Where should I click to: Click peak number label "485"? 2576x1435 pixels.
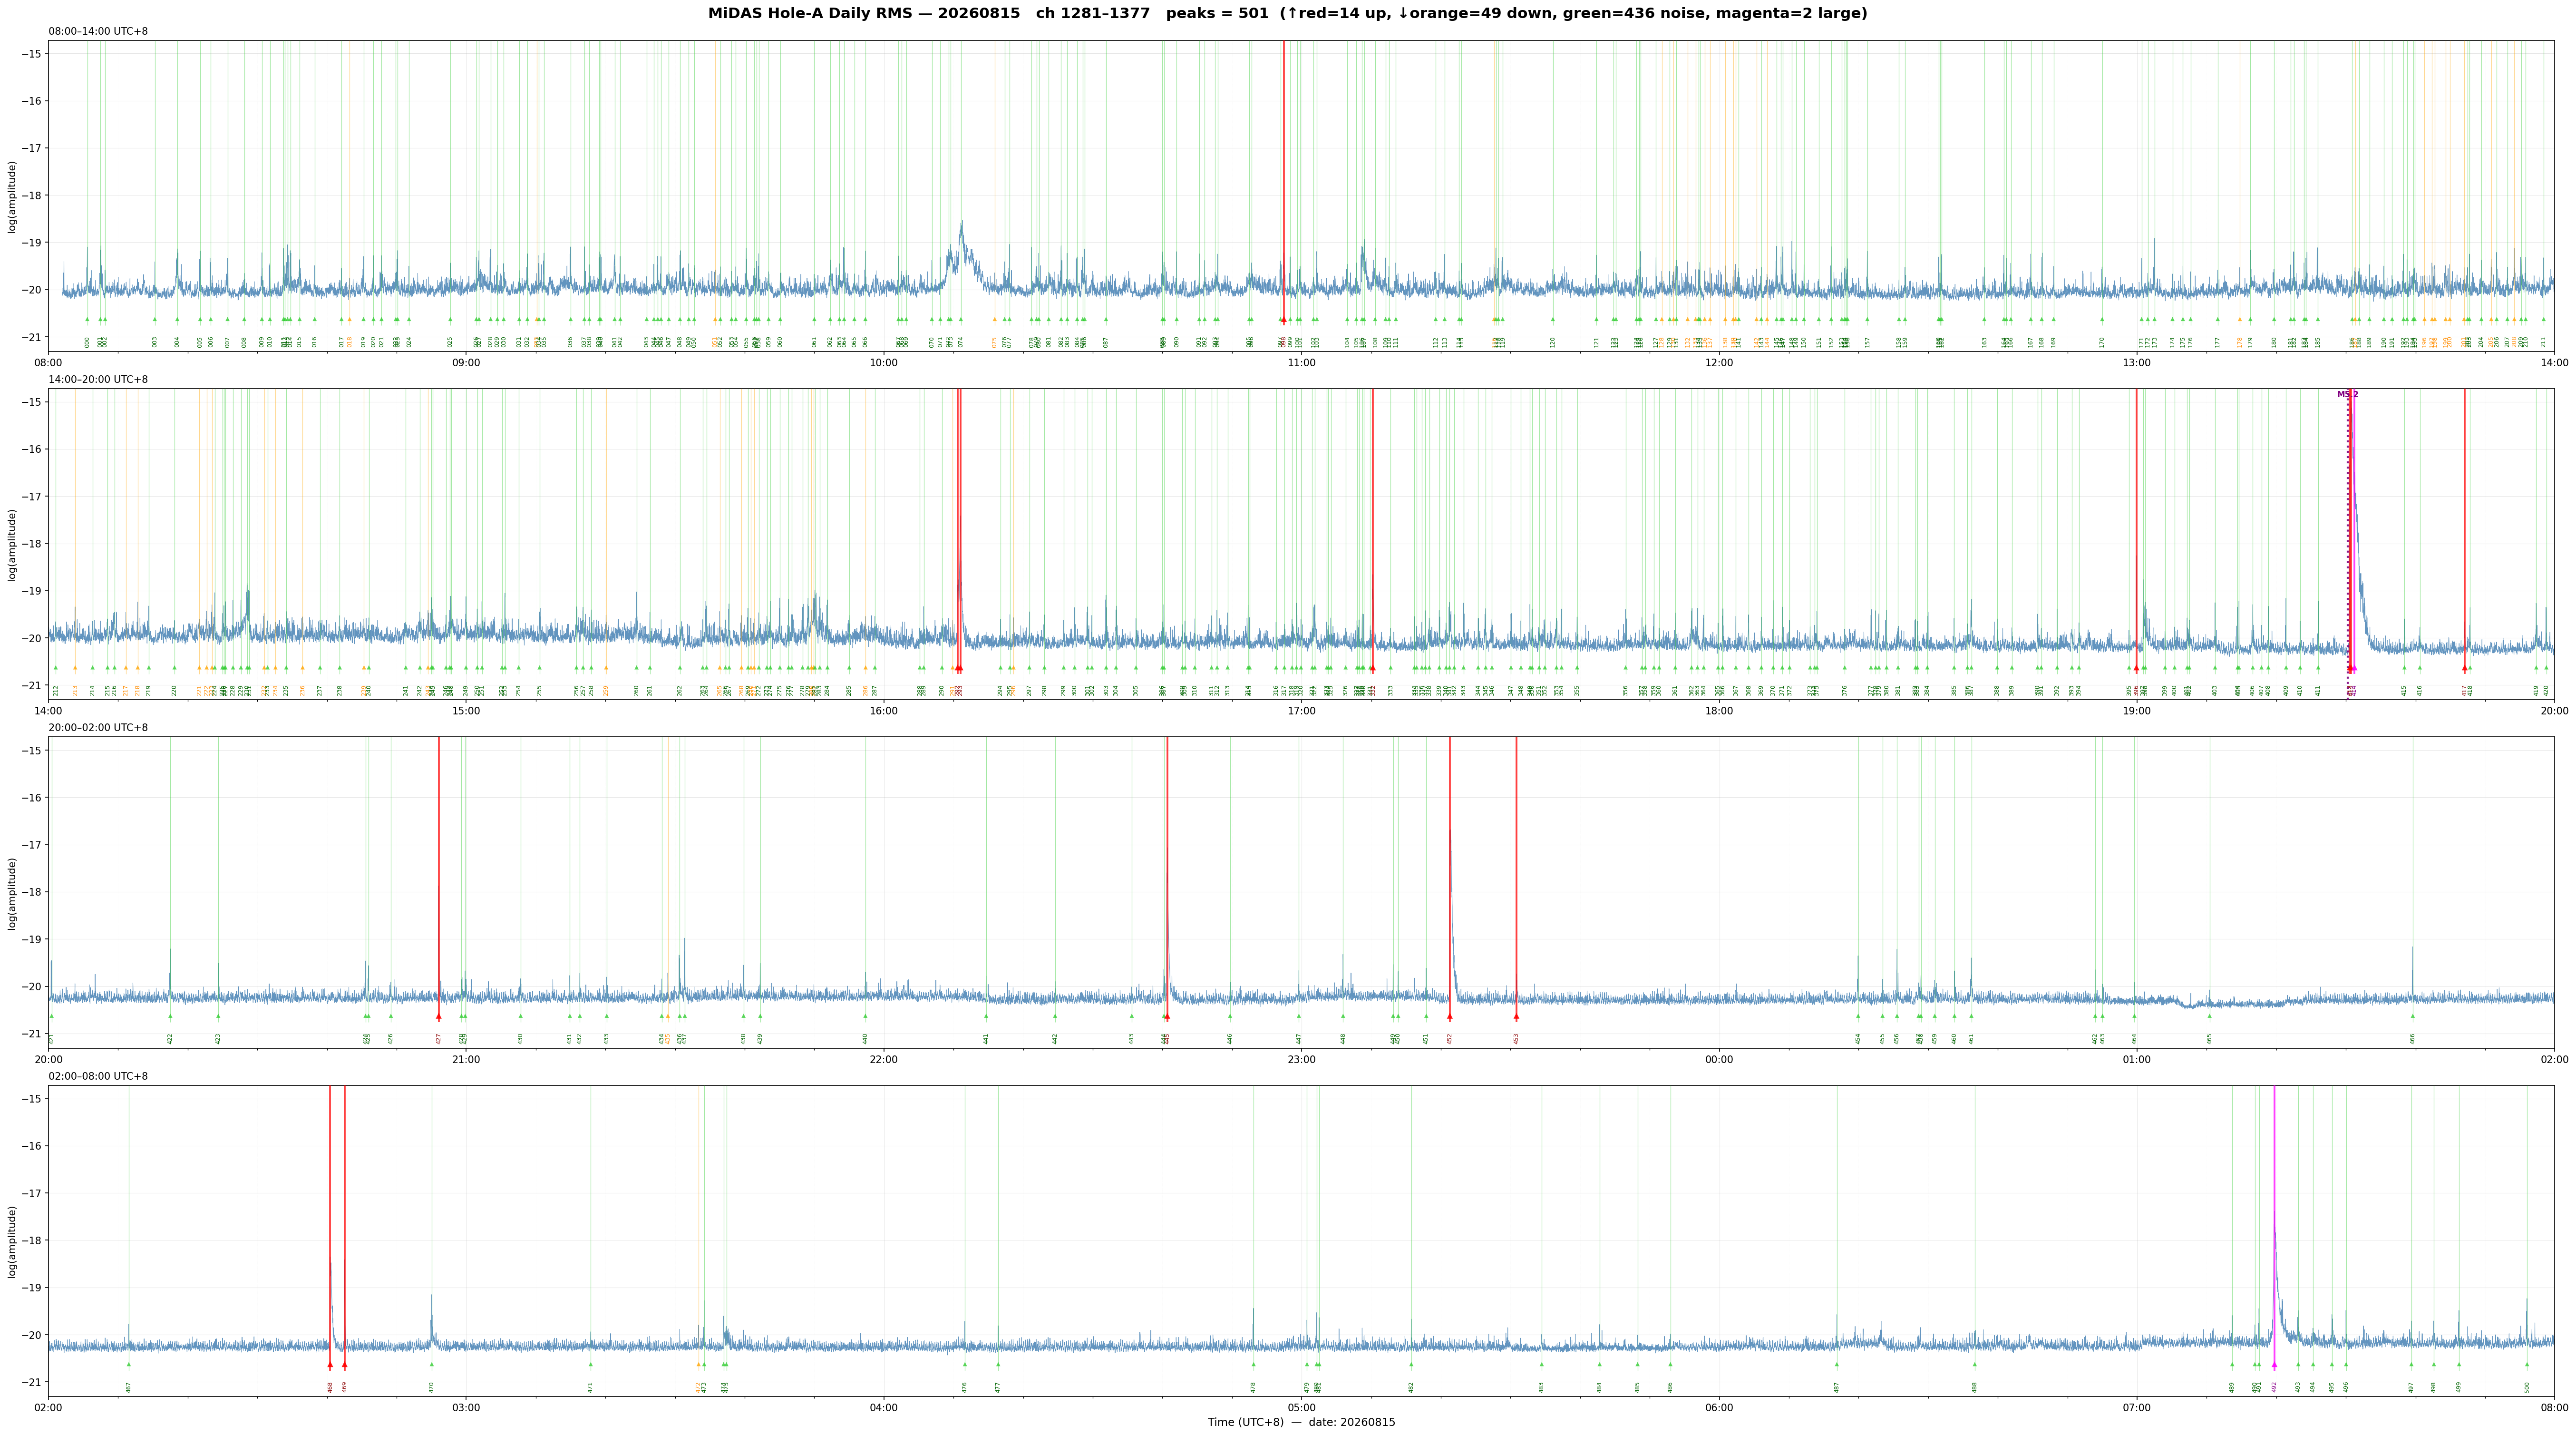tap(1637, 1387)
